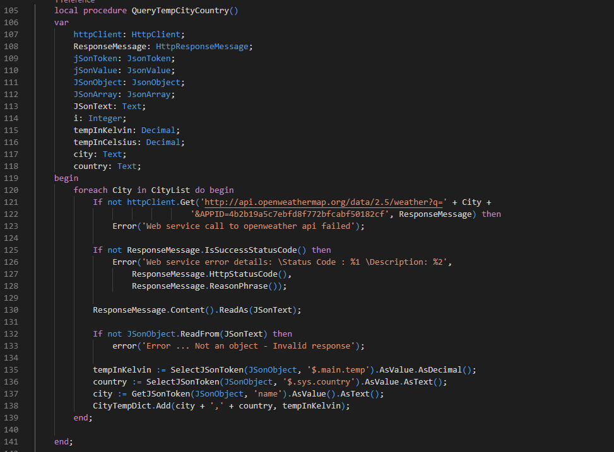This screenshot has height=452, width=614.
Task: Click the 'begin' keyword on line 119
Action: [x=66, y=178]
